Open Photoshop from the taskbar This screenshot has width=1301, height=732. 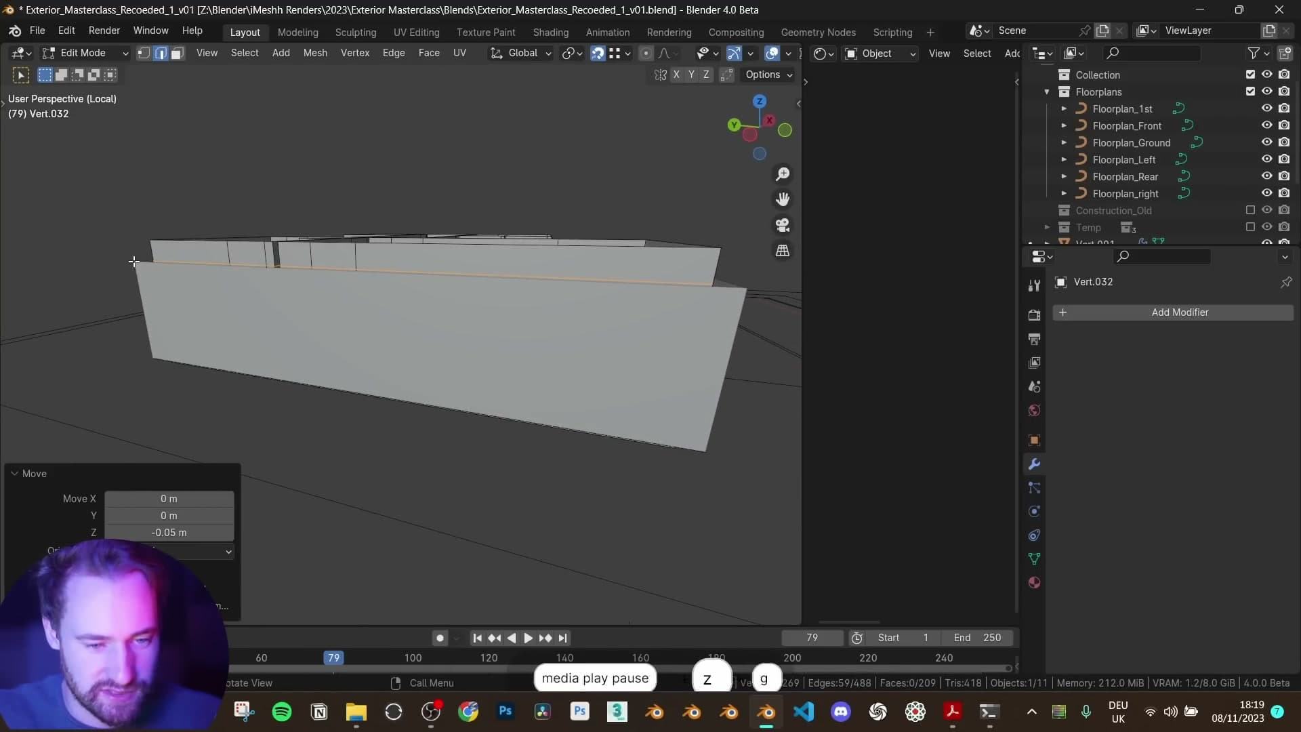[x=505, y=712]
